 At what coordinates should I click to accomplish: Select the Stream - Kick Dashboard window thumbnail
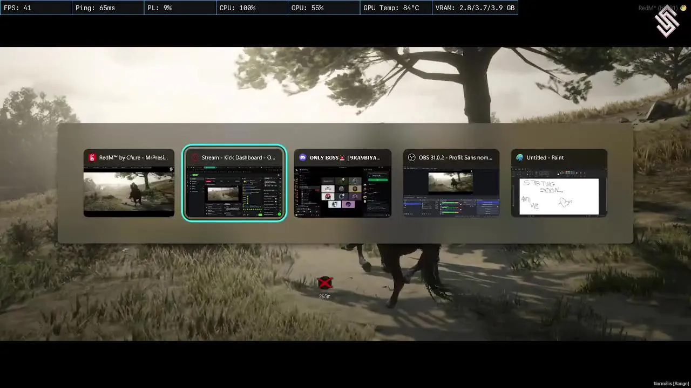pos(234,183)
